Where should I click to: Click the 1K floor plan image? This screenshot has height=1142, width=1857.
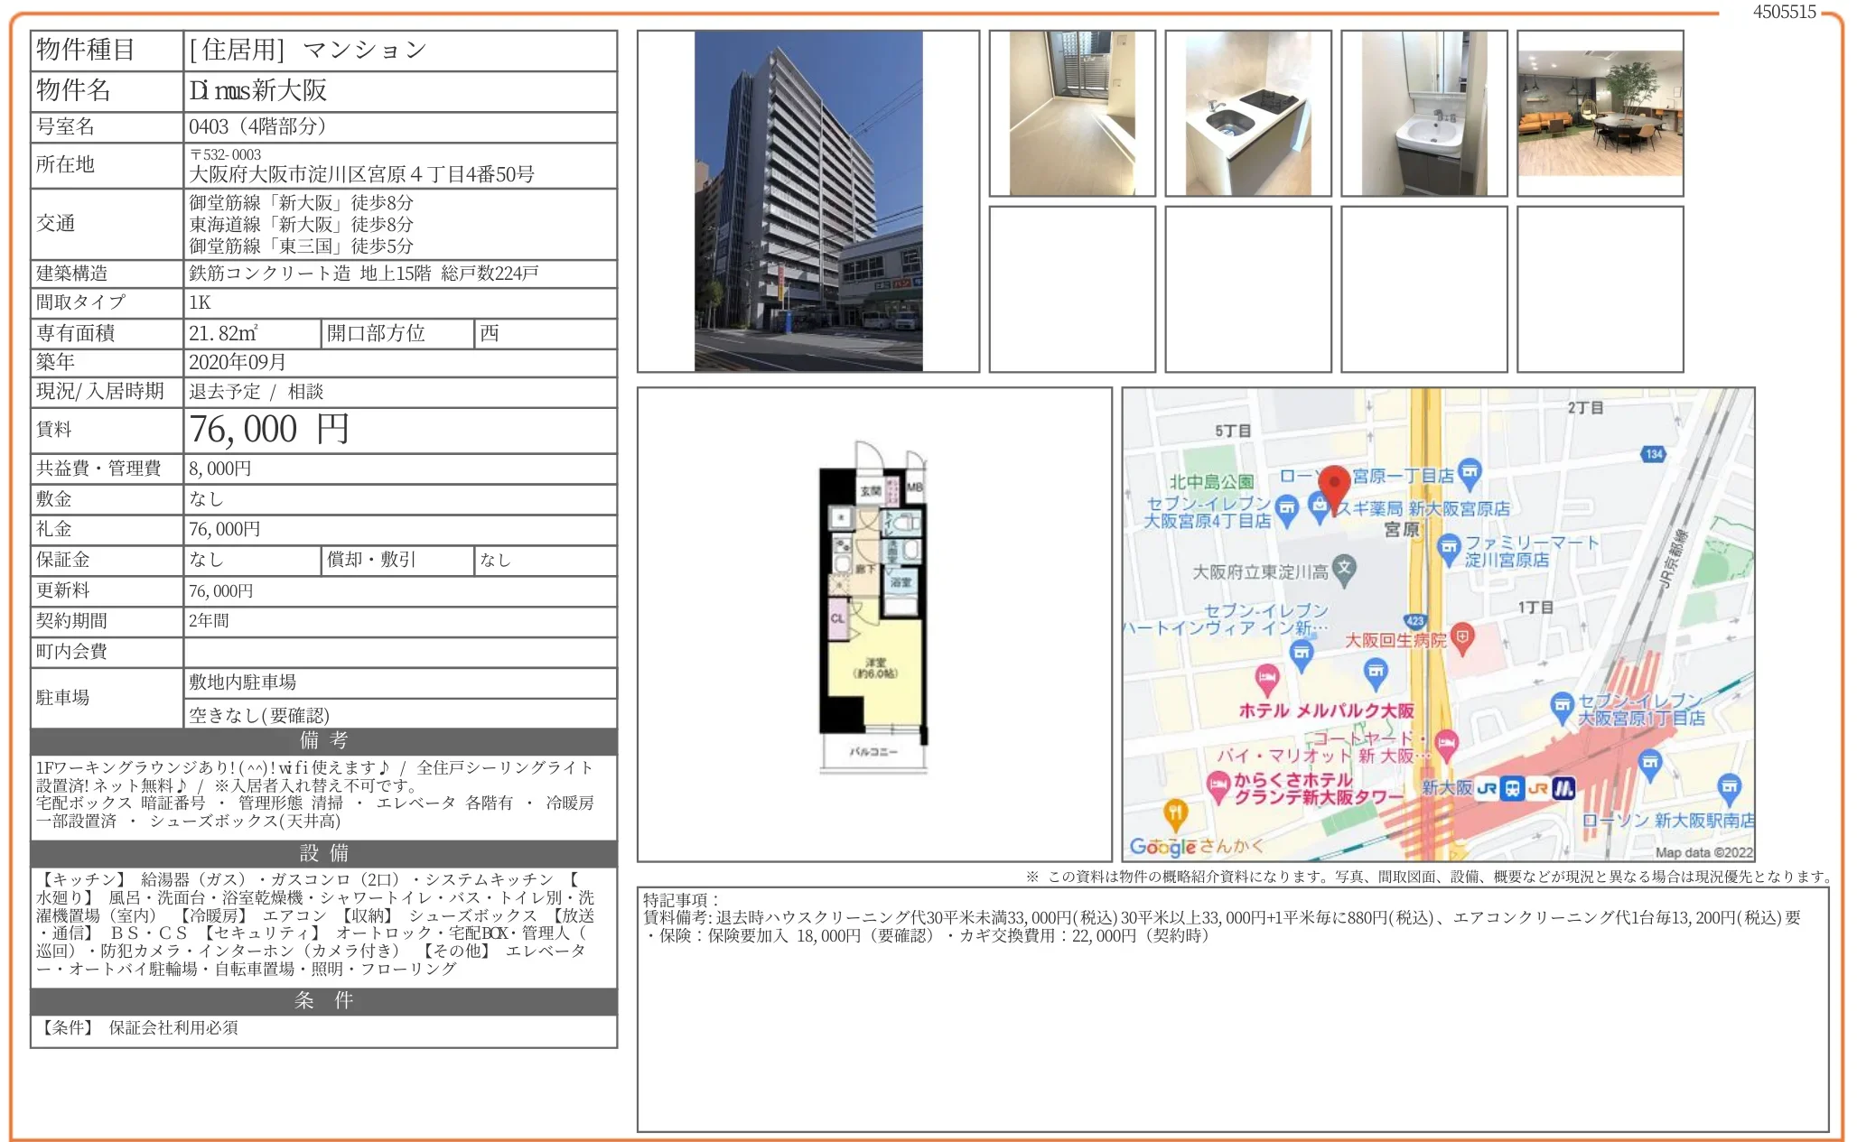tap(873, 607)
